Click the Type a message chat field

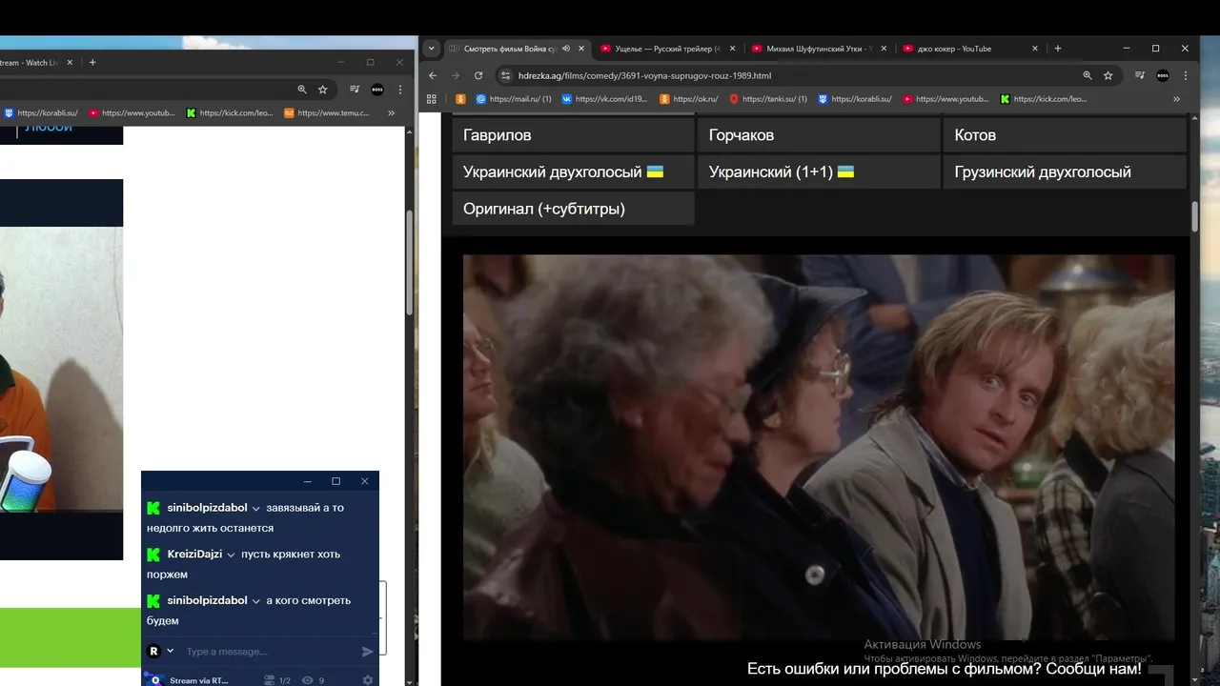tap(269, 652)
